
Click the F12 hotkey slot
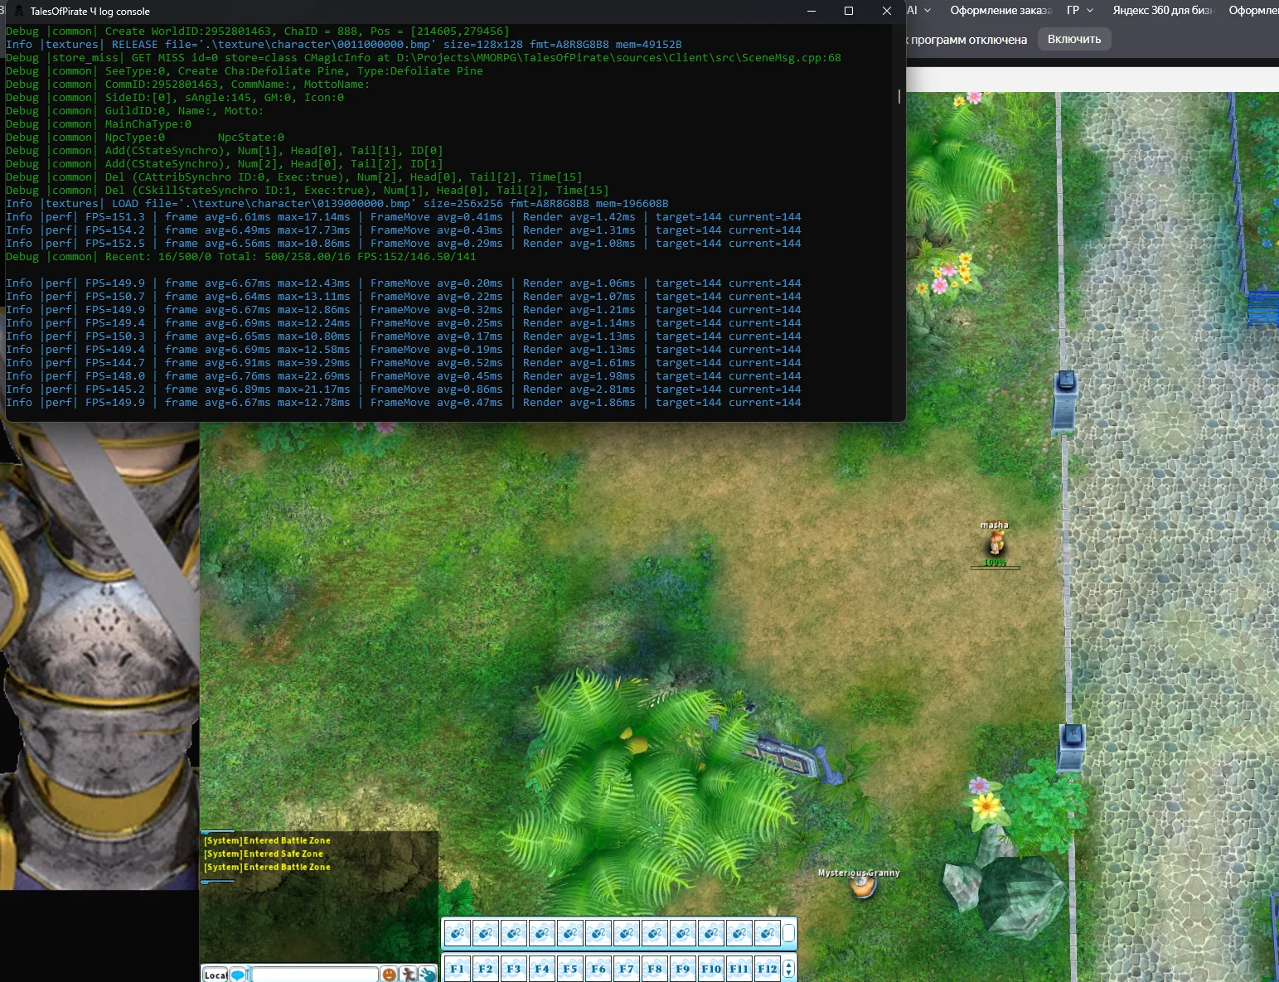[x=768, y=968]
